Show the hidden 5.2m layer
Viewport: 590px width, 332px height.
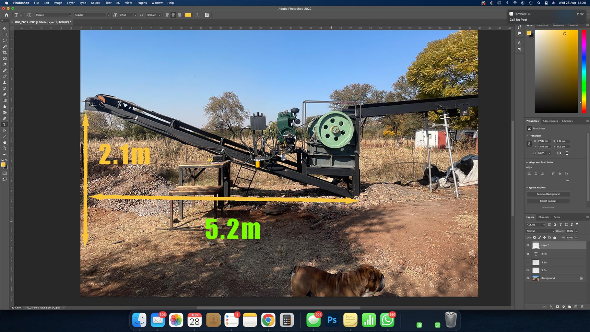click(x=528, y=262)
